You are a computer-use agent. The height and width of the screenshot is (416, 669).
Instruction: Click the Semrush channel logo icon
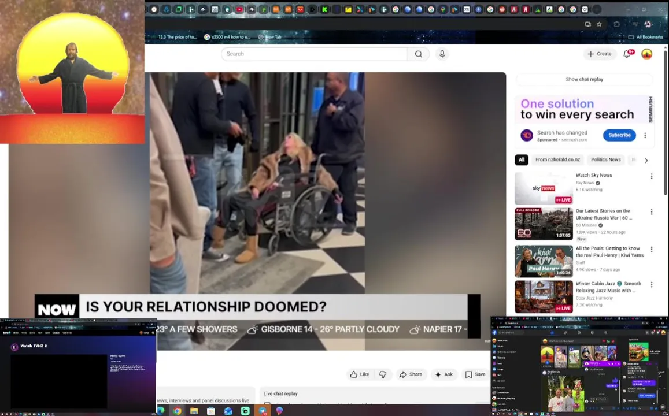tap(527, 136)
